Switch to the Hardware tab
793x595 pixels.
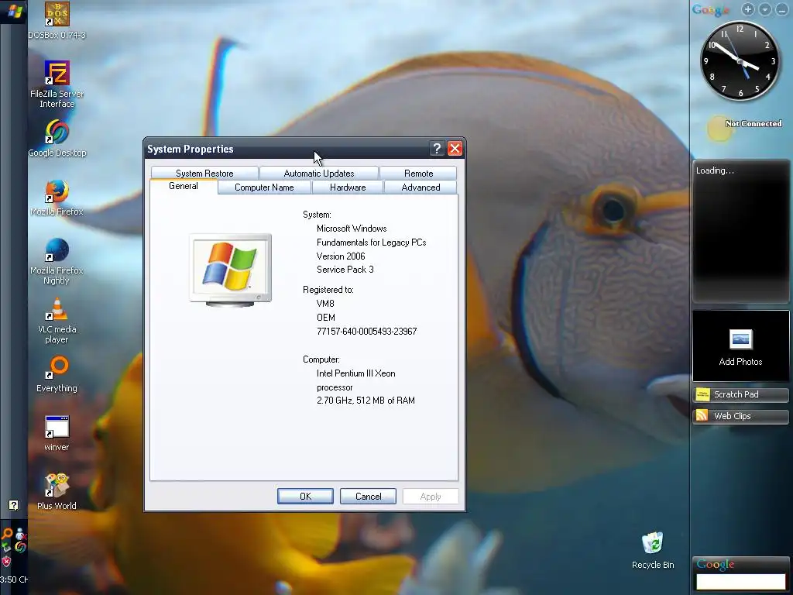coord(348,187)
